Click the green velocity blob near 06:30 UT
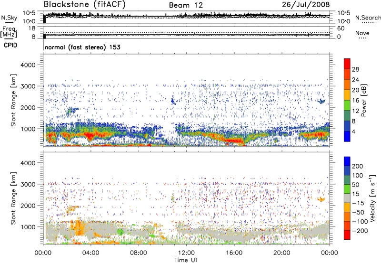Screen dimensions: 381x263 [120, 232]
